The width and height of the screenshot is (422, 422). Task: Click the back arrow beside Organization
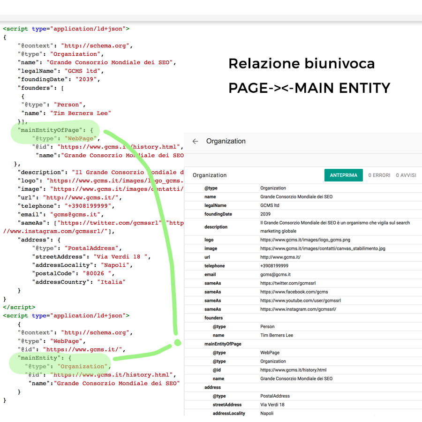pos(195,141)
